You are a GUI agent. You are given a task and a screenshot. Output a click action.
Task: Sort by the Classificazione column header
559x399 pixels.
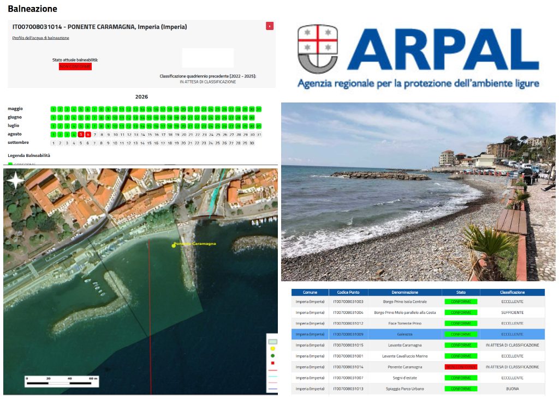coord(512,292)
